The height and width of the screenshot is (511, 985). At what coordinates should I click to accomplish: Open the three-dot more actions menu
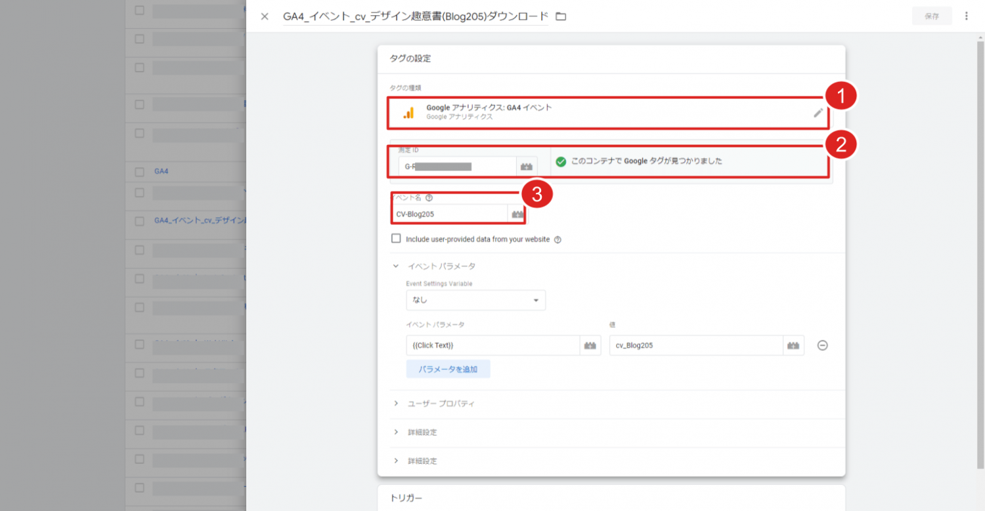[x=966, y=16]
